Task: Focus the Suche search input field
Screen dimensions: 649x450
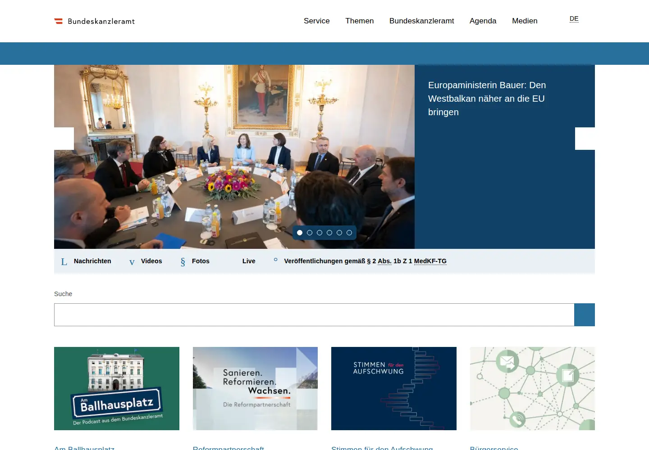Action: click(314, 315)
